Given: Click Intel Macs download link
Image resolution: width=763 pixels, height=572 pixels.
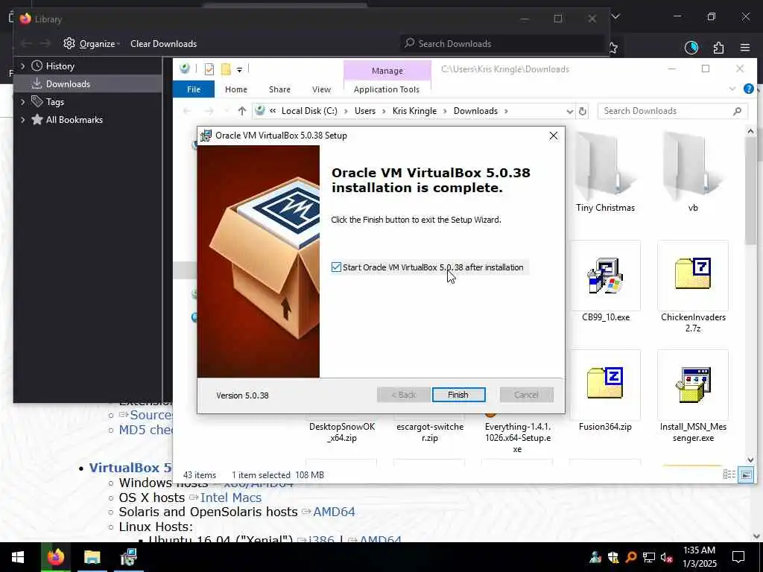Looking at the screenshot, I should (x=231, y=498).
